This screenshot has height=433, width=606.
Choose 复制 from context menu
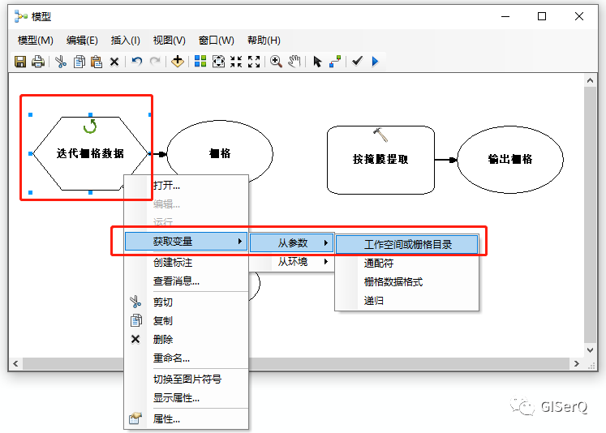[x=187, y=320]
